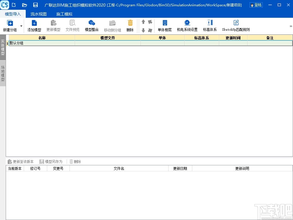
Task: Open the 施工模拟 tab
Action: 64,14
